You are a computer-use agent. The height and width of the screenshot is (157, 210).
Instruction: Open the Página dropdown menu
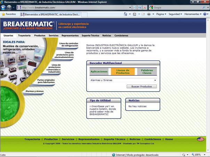point(161,14)
